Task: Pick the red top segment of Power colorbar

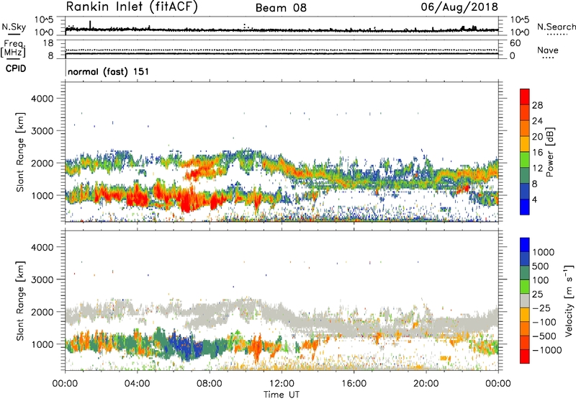Action: tap(525, 97)
